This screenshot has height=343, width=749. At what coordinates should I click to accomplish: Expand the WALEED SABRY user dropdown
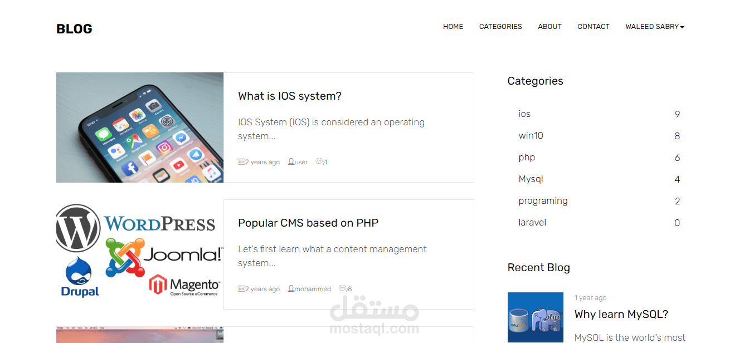click(x=655, y=27)
